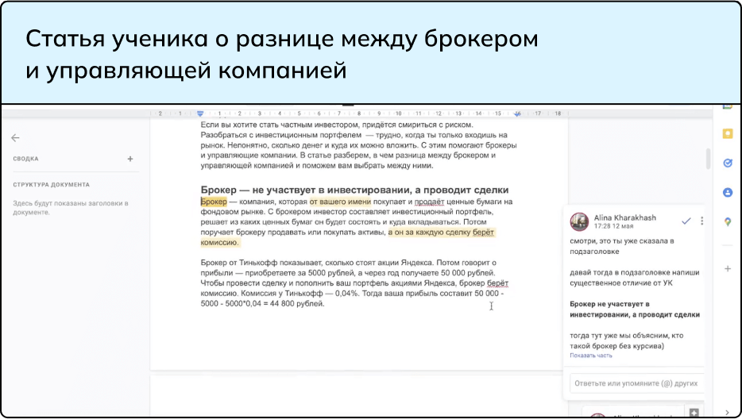Viewport: 742px width, 419px height.
Task: Resolve Alina Kharakhash's comment with the checkmark
Action: tap(686, 221)
